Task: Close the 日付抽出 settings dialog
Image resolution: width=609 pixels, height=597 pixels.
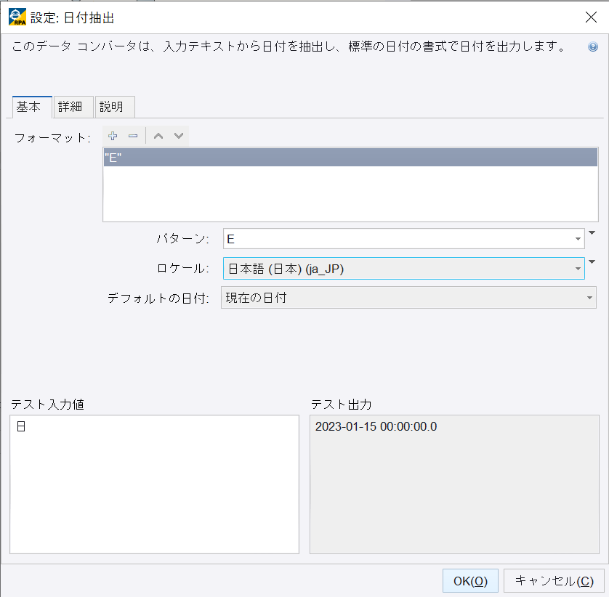Action: tap(591, 17)
